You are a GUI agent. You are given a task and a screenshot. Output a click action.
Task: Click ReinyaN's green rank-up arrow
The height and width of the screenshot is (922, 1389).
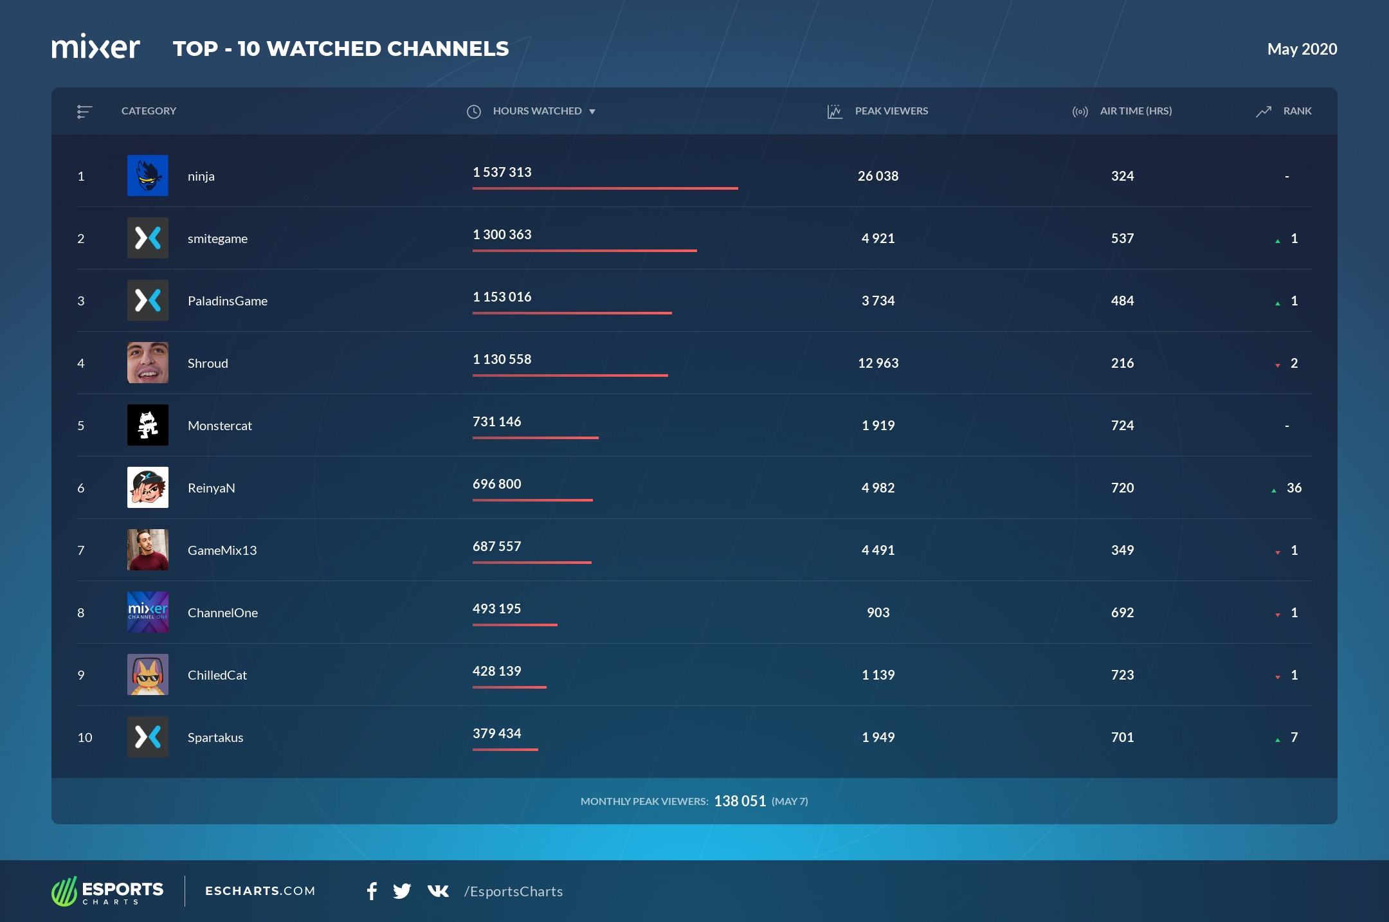1274,491
